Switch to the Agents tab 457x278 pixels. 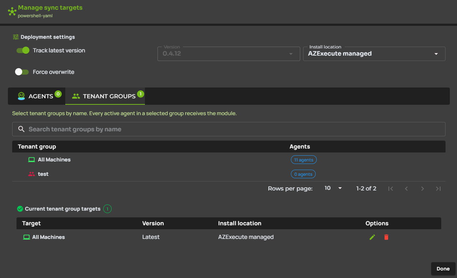click(x=37, y=96)
